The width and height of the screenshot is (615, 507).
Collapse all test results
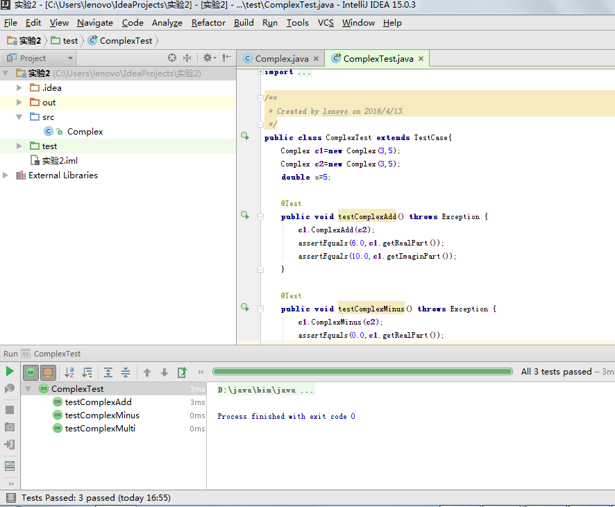[x=126, y=372]
